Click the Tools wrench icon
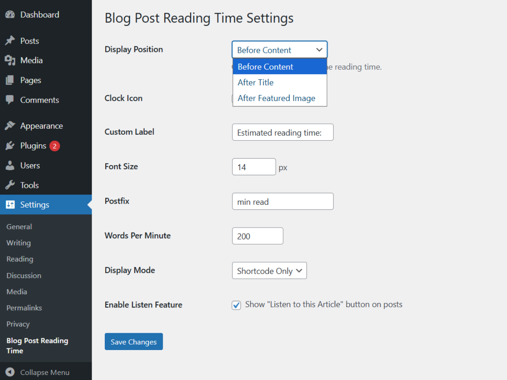This screenshot has height=380, width=507. 10,185
